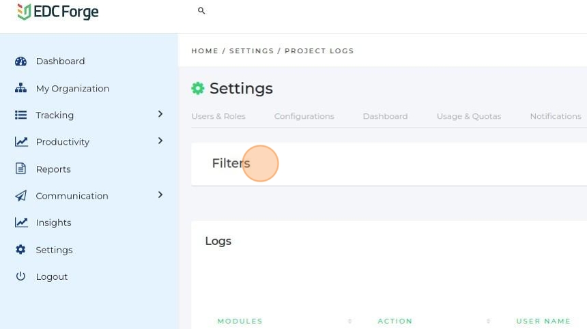Image resolution: width=587 pixels, height=329 pixels.
Task: Open the Users & Roles tab
Action: pos(218,116)
